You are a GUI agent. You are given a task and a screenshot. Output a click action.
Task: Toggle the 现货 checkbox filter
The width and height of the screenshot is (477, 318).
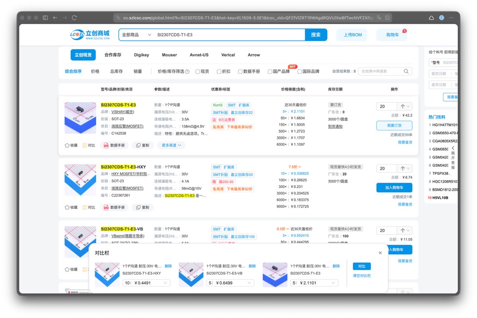(198, 72)
